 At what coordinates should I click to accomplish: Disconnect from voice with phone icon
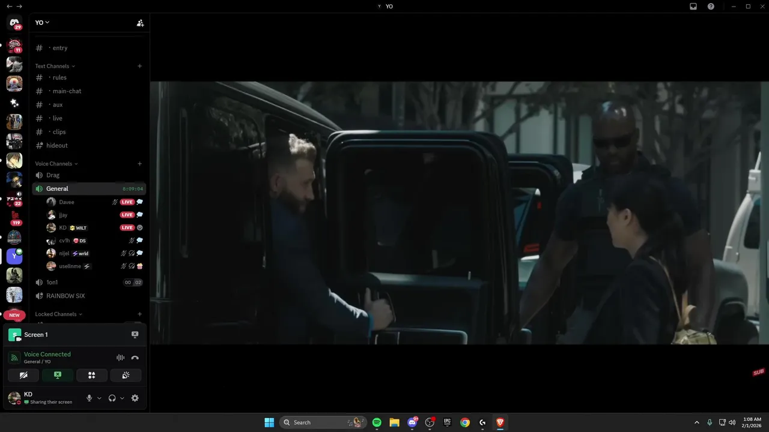135,358
